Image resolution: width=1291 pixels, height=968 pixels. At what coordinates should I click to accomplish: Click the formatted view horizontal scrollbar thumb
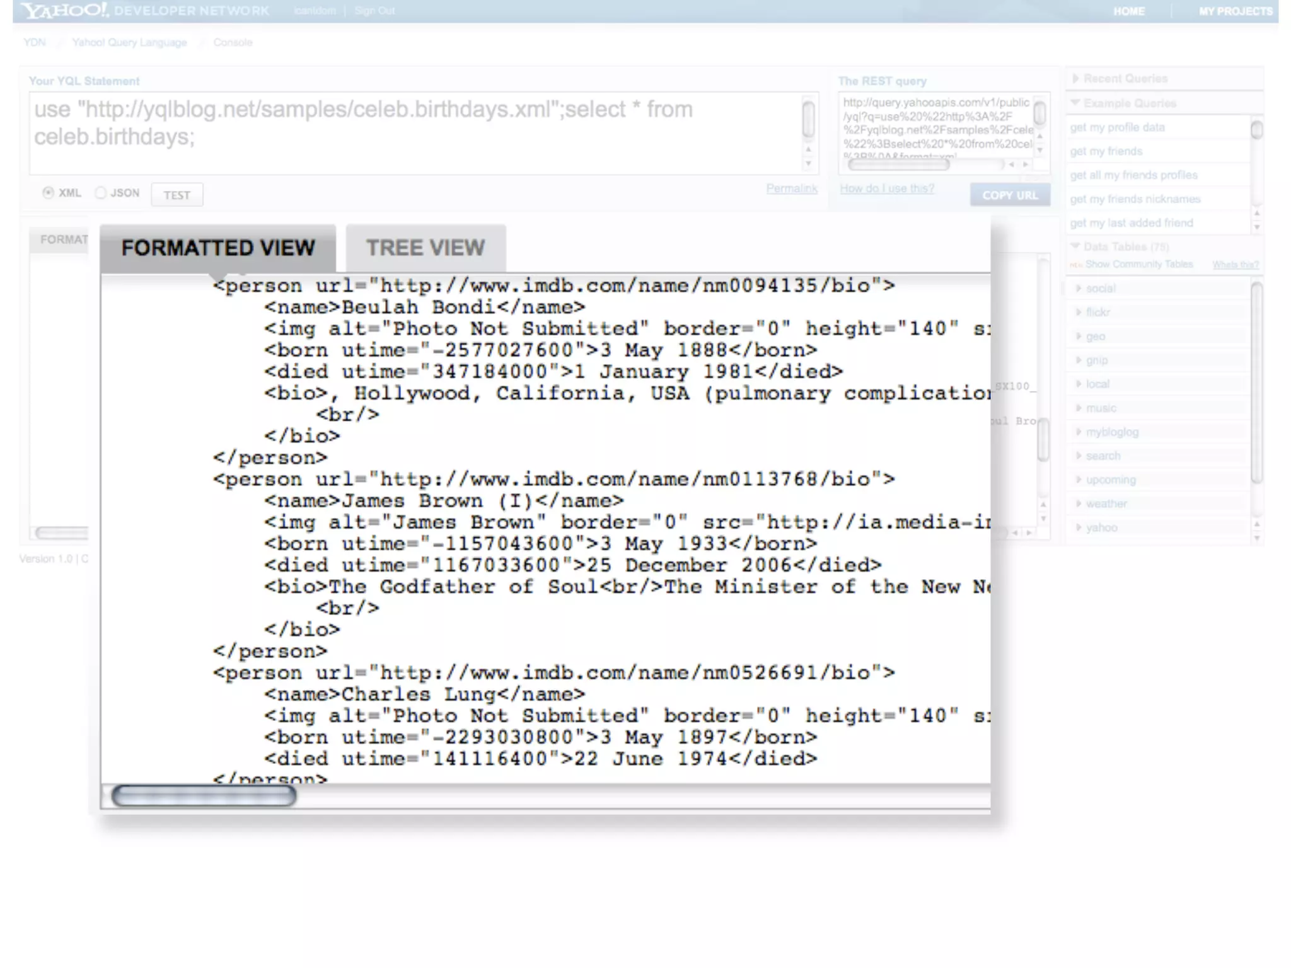[204, 797]
